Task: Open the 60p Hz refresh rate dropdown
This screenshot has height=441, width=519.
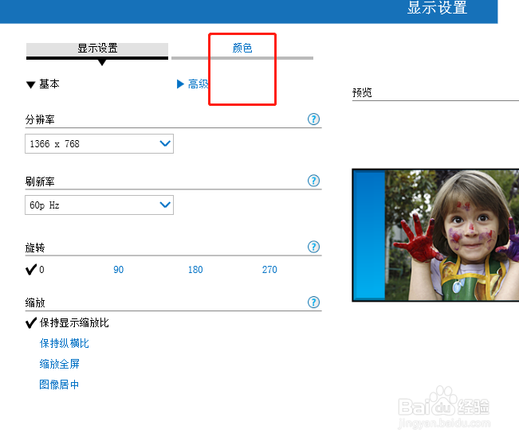Action: coord(100,205)
